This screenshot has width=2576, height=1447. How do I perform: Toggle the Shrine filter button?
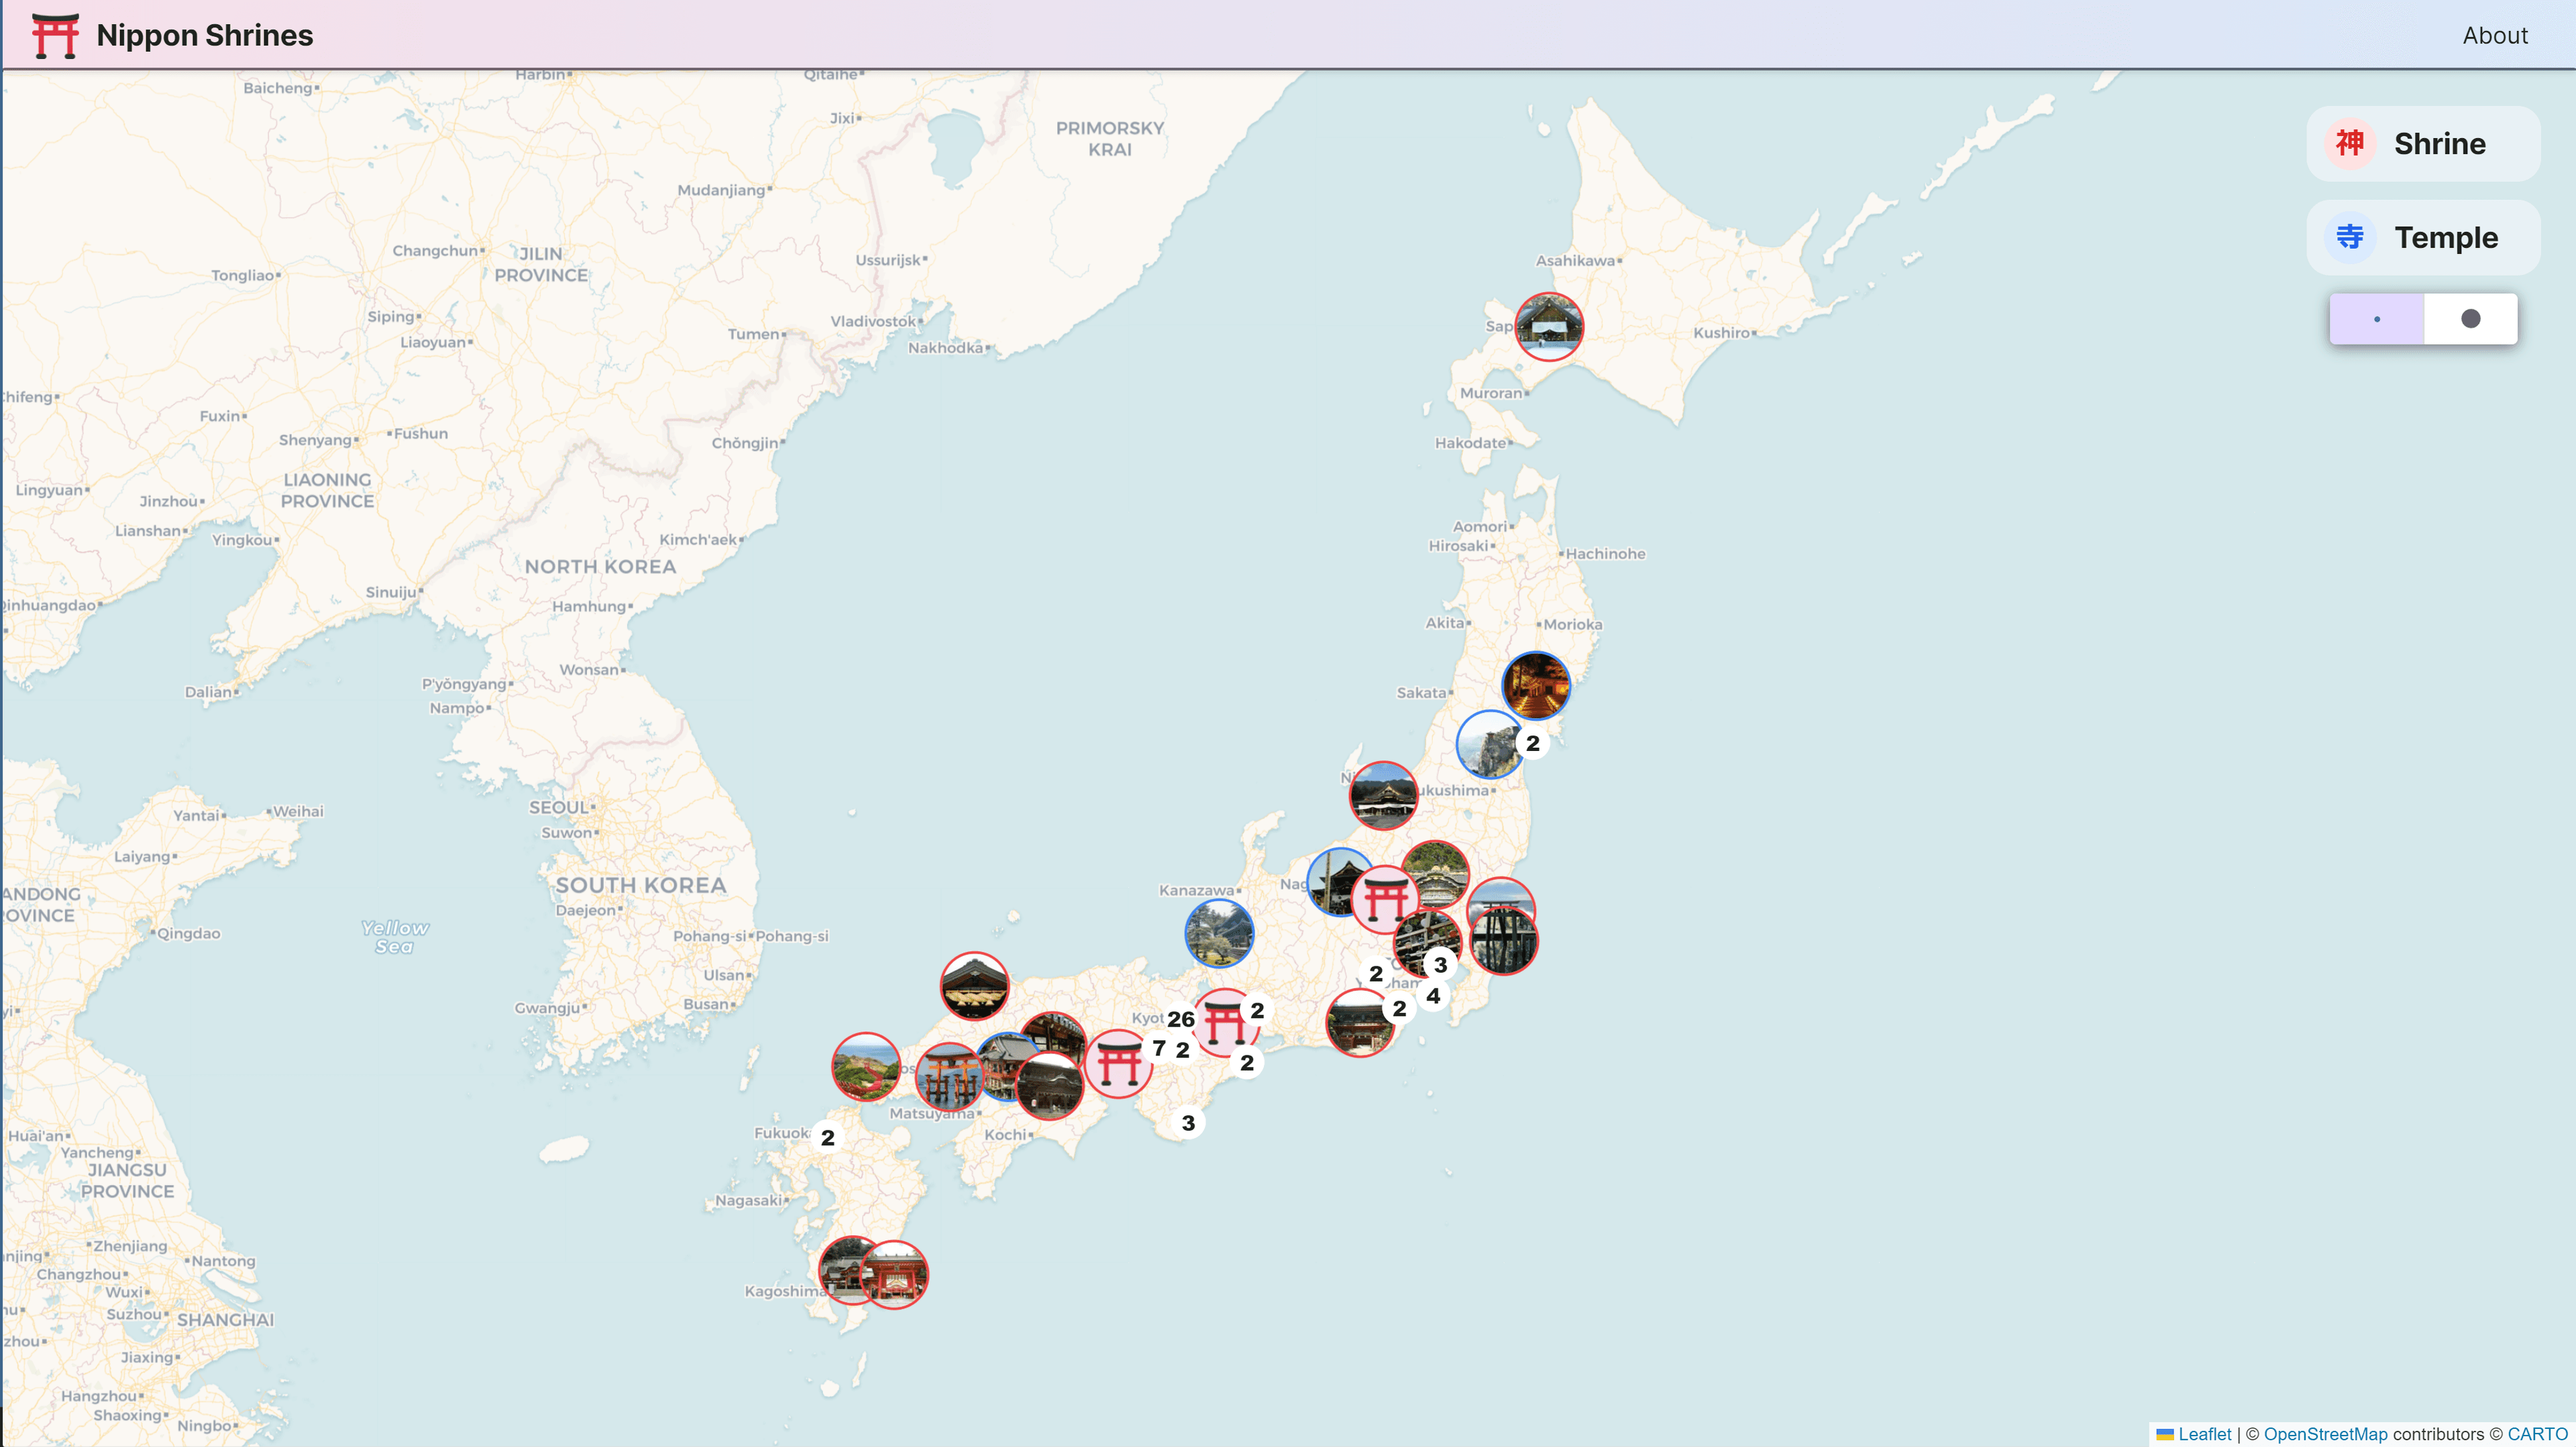[2422, 144]
